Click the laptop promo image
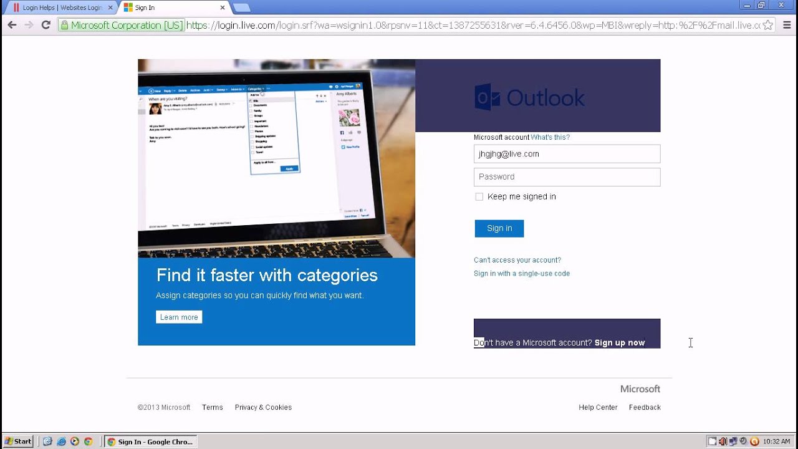798x449 pixels. pyautogui.click(x=276, y=158)
